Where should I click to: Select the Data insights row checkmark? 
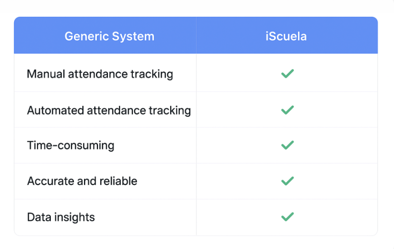(x=287, y=217)
